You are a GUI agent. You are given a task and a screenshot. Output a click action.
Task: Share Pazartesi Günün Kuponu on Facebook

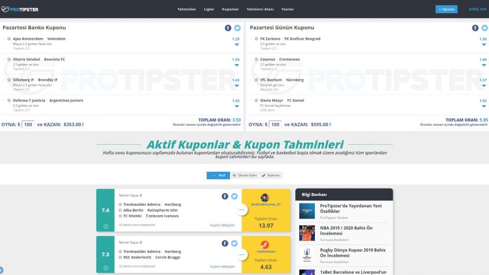475,28
